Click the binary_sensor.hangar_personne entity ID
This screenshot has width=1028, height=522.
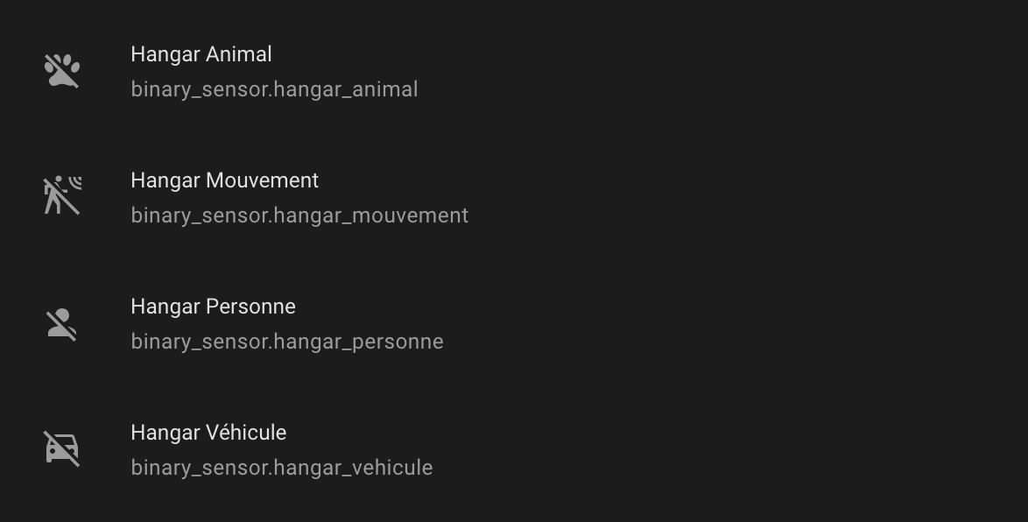(287, 342)
